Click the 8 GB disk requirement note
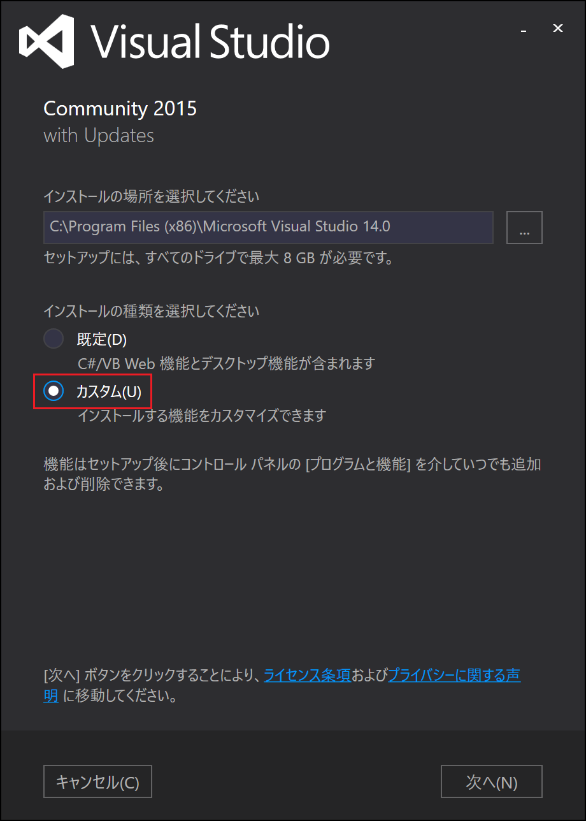The height and width of the screenshot is (821, 586). click(217, 259)
